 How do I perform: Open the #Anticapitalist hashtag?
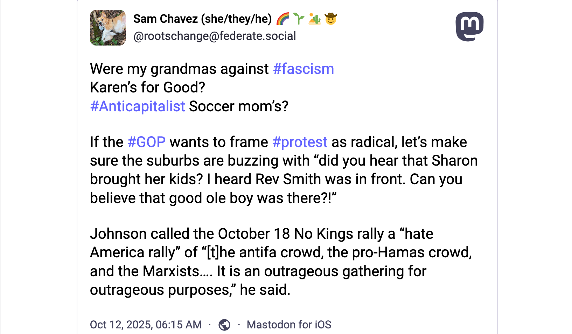[x=138, y=106]
